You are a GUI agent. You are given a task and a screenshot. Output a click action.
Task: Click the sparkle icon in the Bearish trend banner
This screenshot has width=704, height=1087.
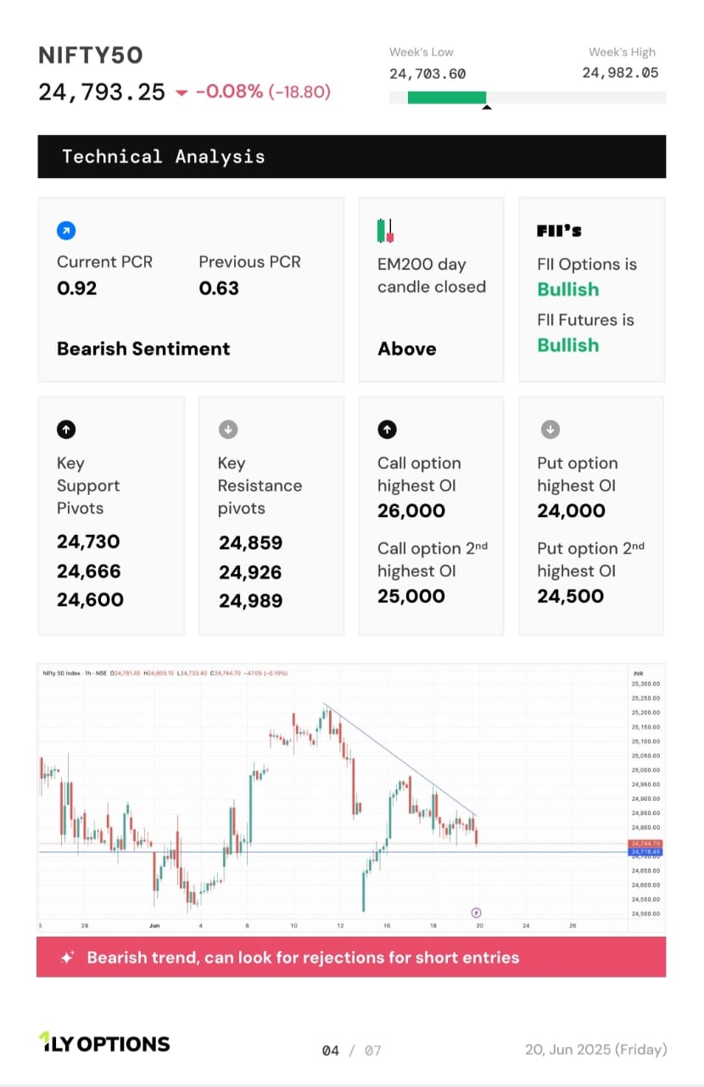[67, 957]
